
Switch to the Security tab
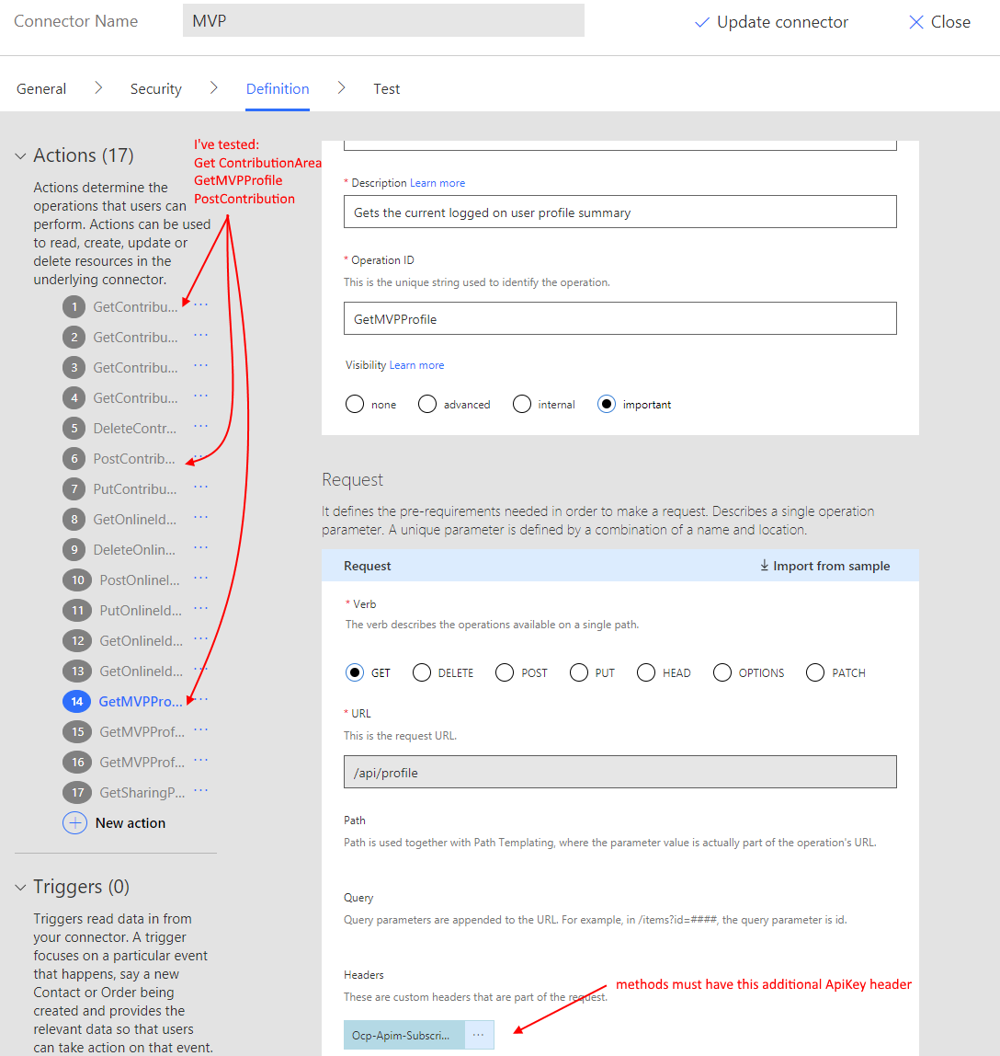coord(155,89)
